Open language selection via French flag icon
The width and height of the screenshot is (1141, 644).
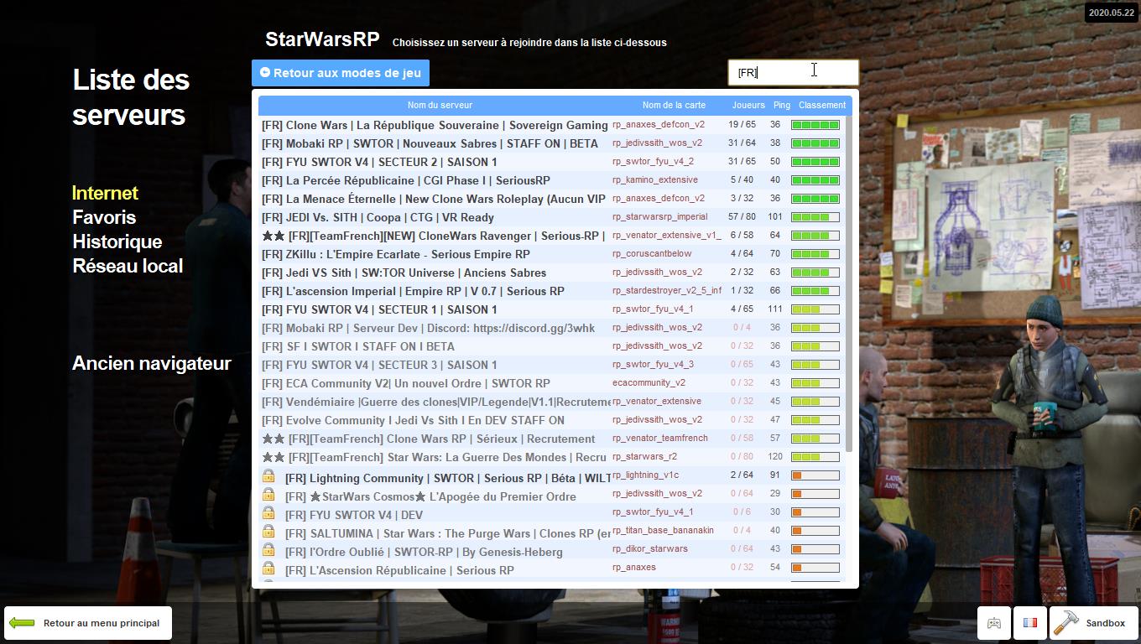[1029, 623]
